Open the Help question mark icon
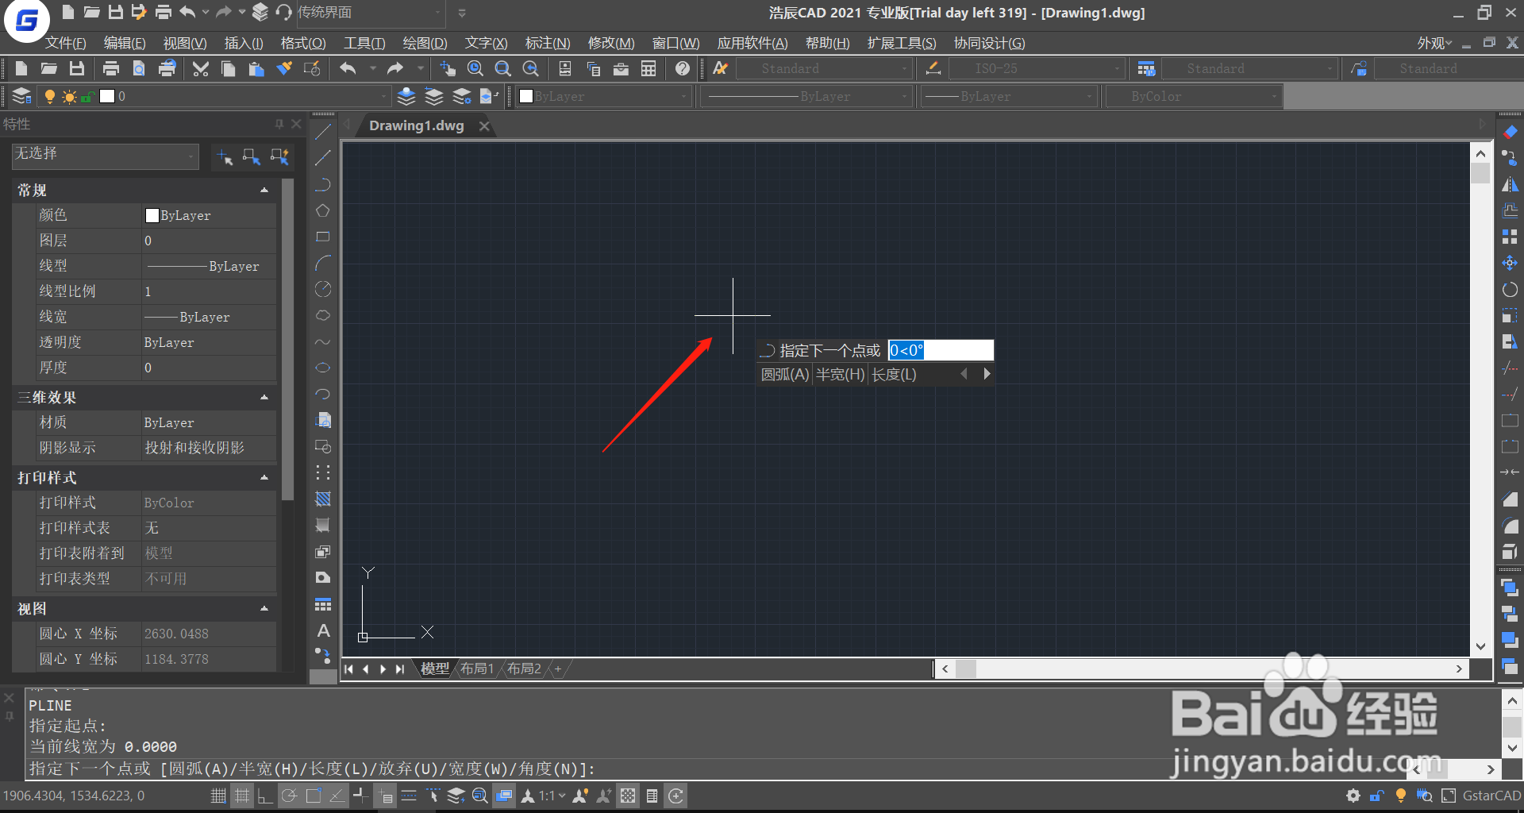 click(683, 69)
